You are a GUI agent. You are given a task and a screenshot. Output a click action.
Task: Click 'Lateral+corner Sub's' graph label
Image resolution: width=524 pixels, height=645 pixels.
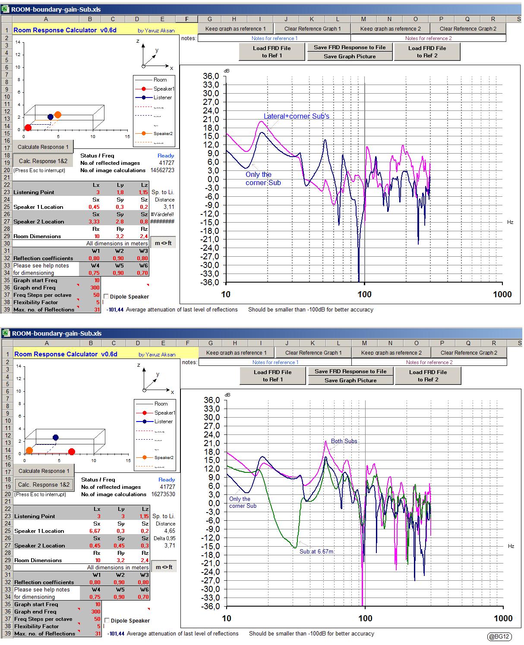(297, 116)
